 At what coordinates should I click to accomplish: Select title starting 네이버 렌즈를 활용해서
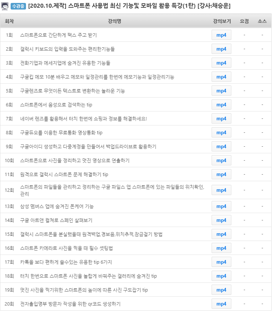pos(83,118)
